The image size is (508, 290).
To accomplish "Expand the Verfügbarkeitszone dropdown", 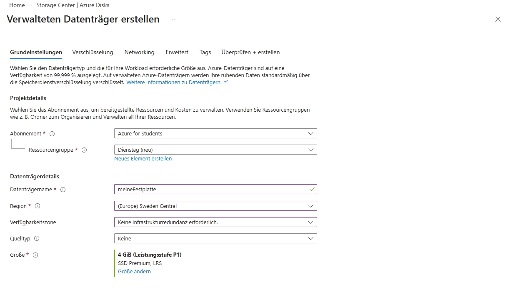I will (215, 222).
